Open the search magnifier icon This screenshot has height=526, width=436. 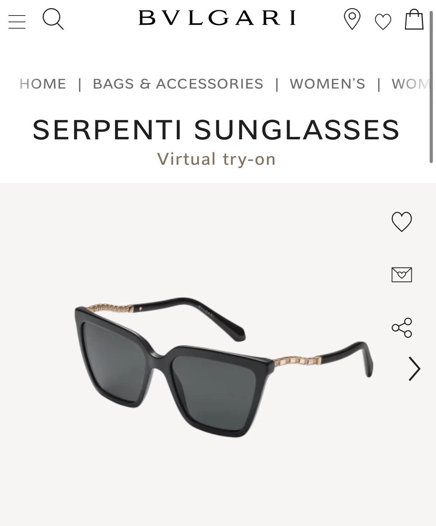tap(53, 19)
